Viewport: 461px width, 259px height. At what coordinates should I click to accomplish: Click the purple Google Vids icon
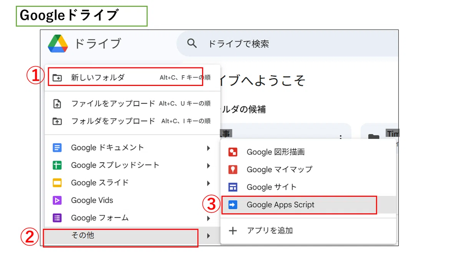[x=57, y=200]
